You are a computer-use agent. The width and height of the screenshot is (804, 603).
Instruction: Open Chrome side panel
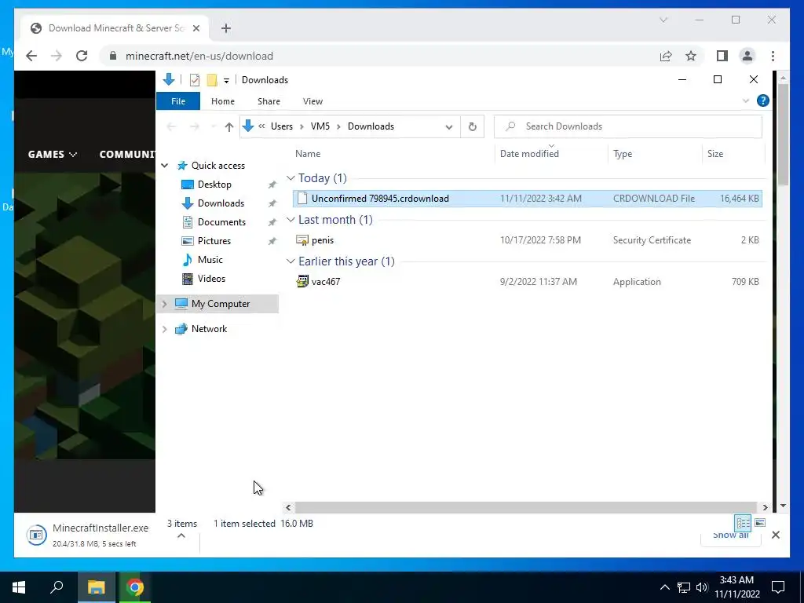pos(722,56)
